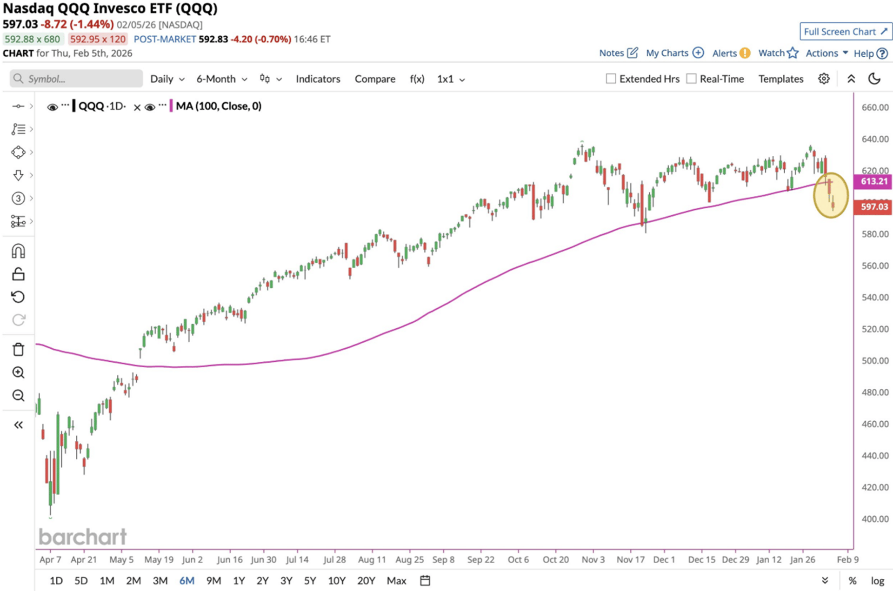The image size is (893, 591).
Task: Hide the MA 100 indicator eye
Action: [150, 107]
